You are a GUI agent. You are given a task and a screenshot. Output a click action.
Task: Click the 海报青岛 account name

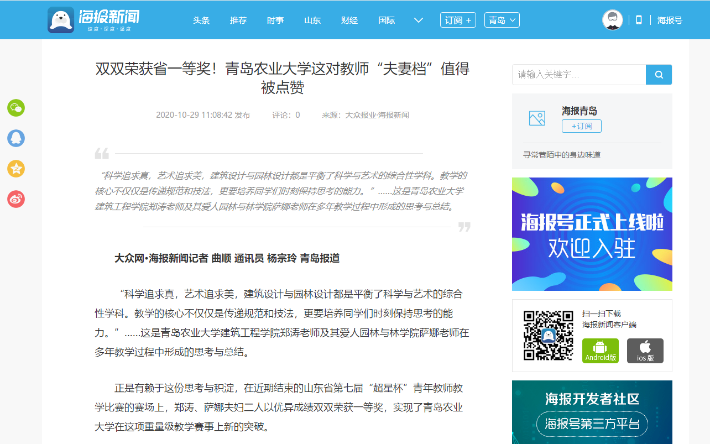click(x=580, y=111)
